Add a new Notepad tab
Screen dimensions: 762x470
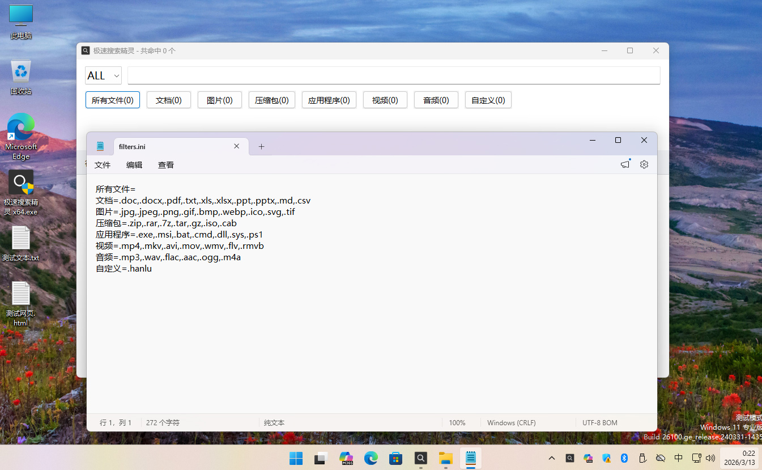tap(261, 146)
